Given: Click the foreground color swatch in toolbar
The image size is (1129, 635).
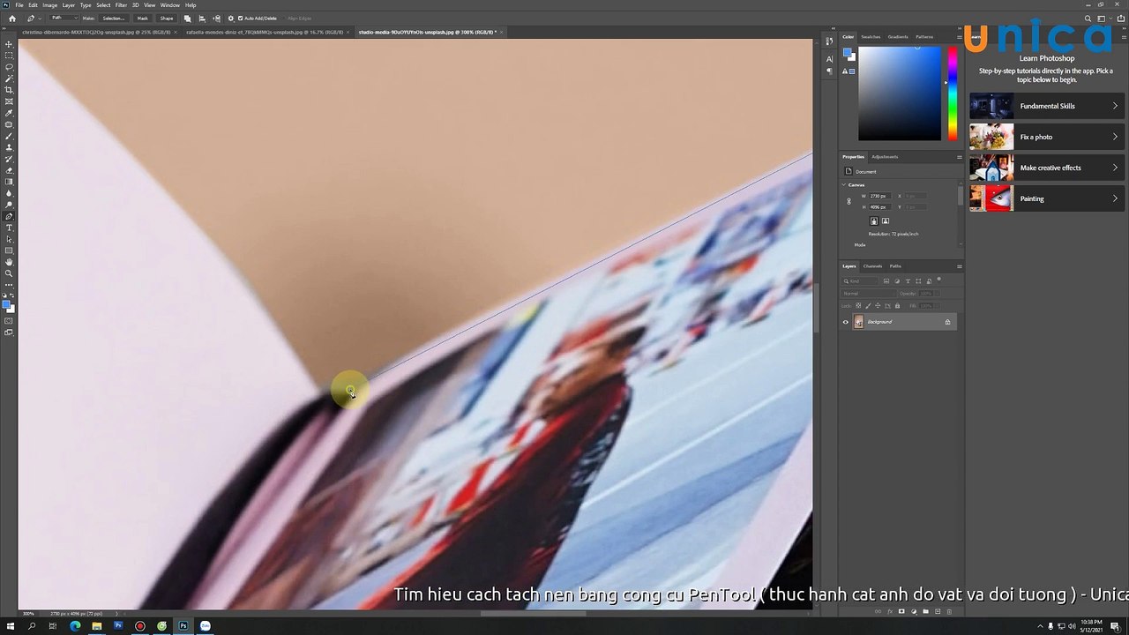Looking at the screenshot, I should [x=7, y=304].
